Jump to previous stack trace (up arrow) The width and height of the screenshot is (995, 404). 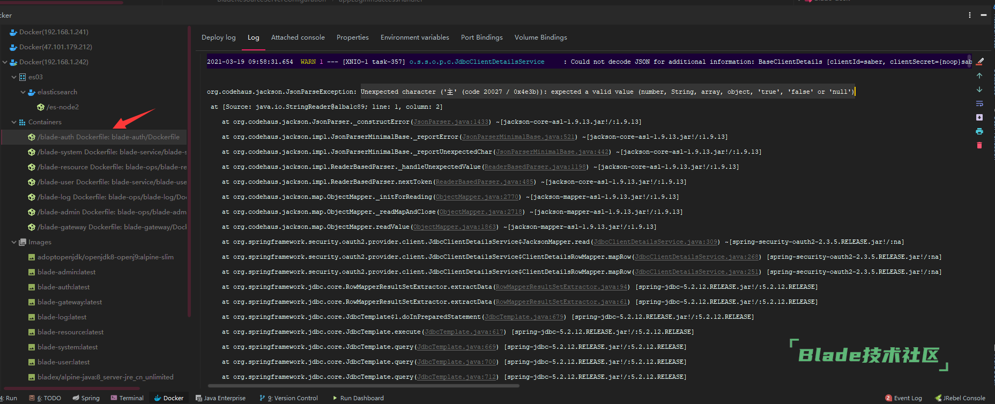[979, 76]
